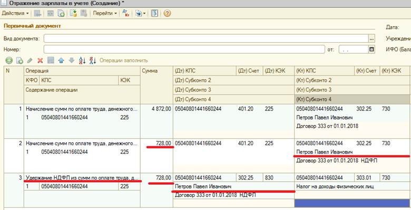The width and height of the screenshot is (411, 210).
Task: Click row 2 credit 'Петров Павел Иванович' cell
Action: point(352,152)
